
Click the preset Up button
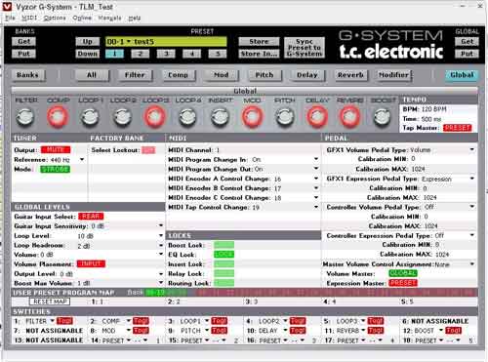[x=87, y=42]
